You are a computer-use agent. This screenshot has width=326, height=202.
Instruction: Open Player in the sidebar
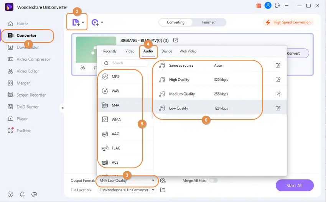pos(18,119)
